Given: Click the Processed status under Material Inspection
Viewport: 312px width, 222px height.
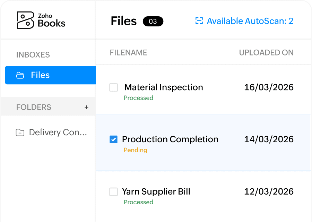Looking at the screenshot, I should (x=138, y=98).
